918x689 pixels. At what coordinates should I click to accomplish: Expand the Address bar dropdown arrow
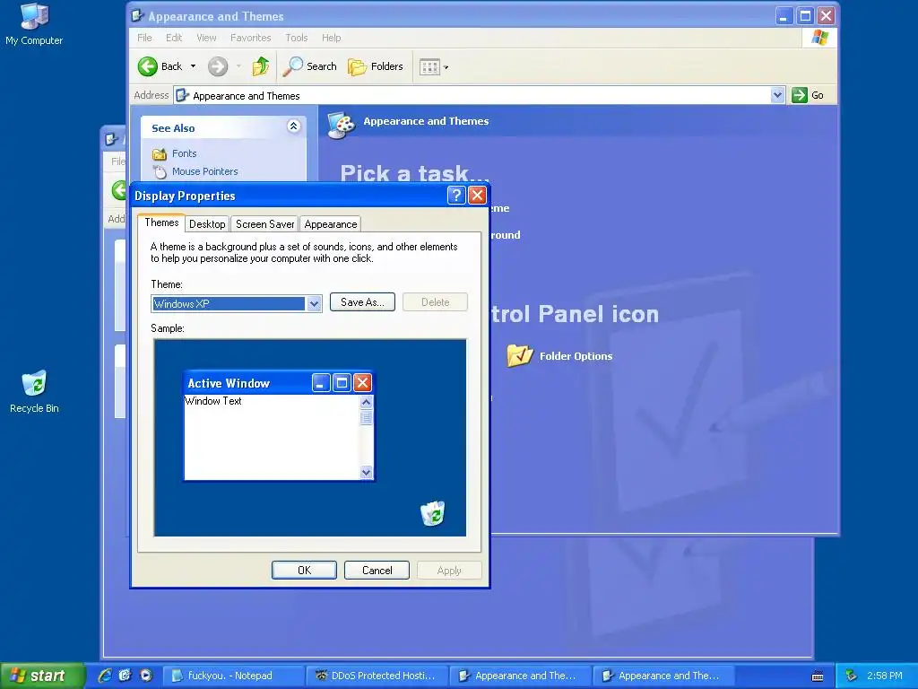click(777, 95)
